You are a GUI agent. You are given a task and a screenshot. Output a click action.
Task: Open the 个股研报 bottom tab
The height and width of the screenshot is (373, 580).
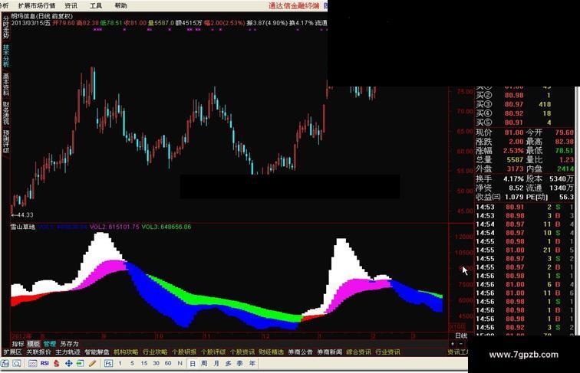click(184, 352)
